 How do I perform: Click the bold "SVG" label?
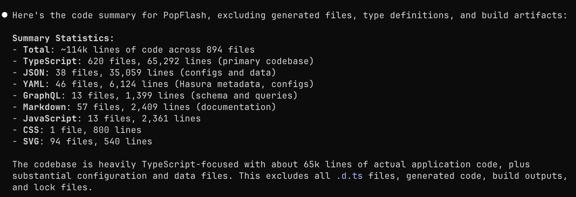tap(31, 142)
